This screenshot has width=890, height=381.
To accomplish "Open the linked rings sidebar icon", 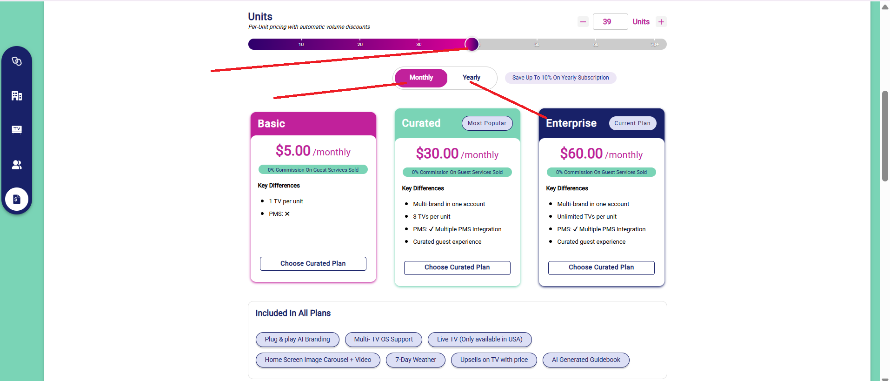I will tap(17, 61).
